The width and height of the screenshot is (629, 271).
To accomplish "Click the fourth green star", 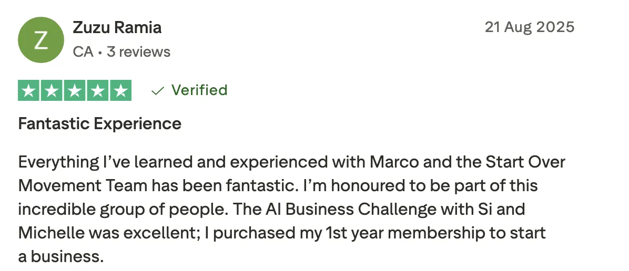I will [x=98, y=91].
